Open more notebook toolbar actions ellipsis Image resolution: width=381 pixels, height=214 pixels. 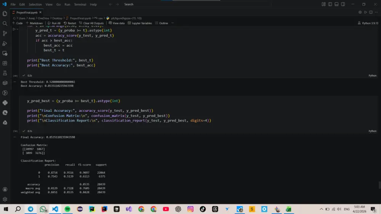click(173, 23)
